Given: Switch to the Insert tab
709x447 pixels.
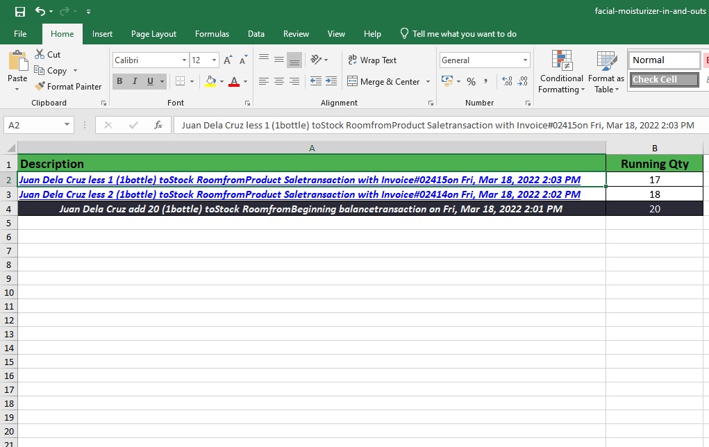Looking at the screenshot, I should pos(102,34).
